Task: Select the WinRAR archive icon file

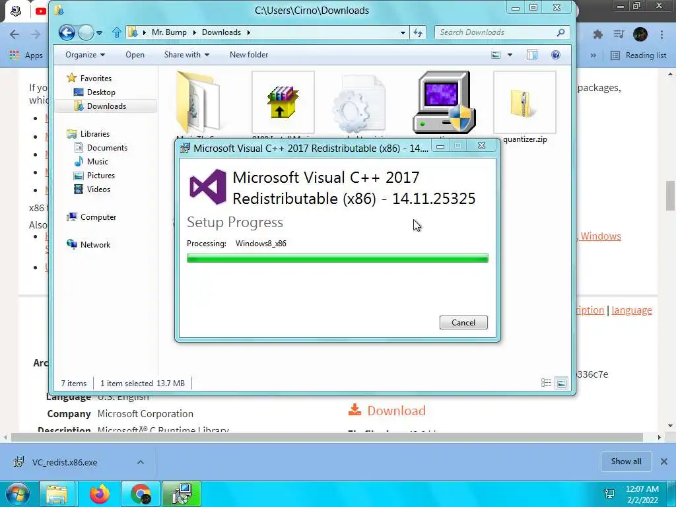Action: (x=283, y=102)
